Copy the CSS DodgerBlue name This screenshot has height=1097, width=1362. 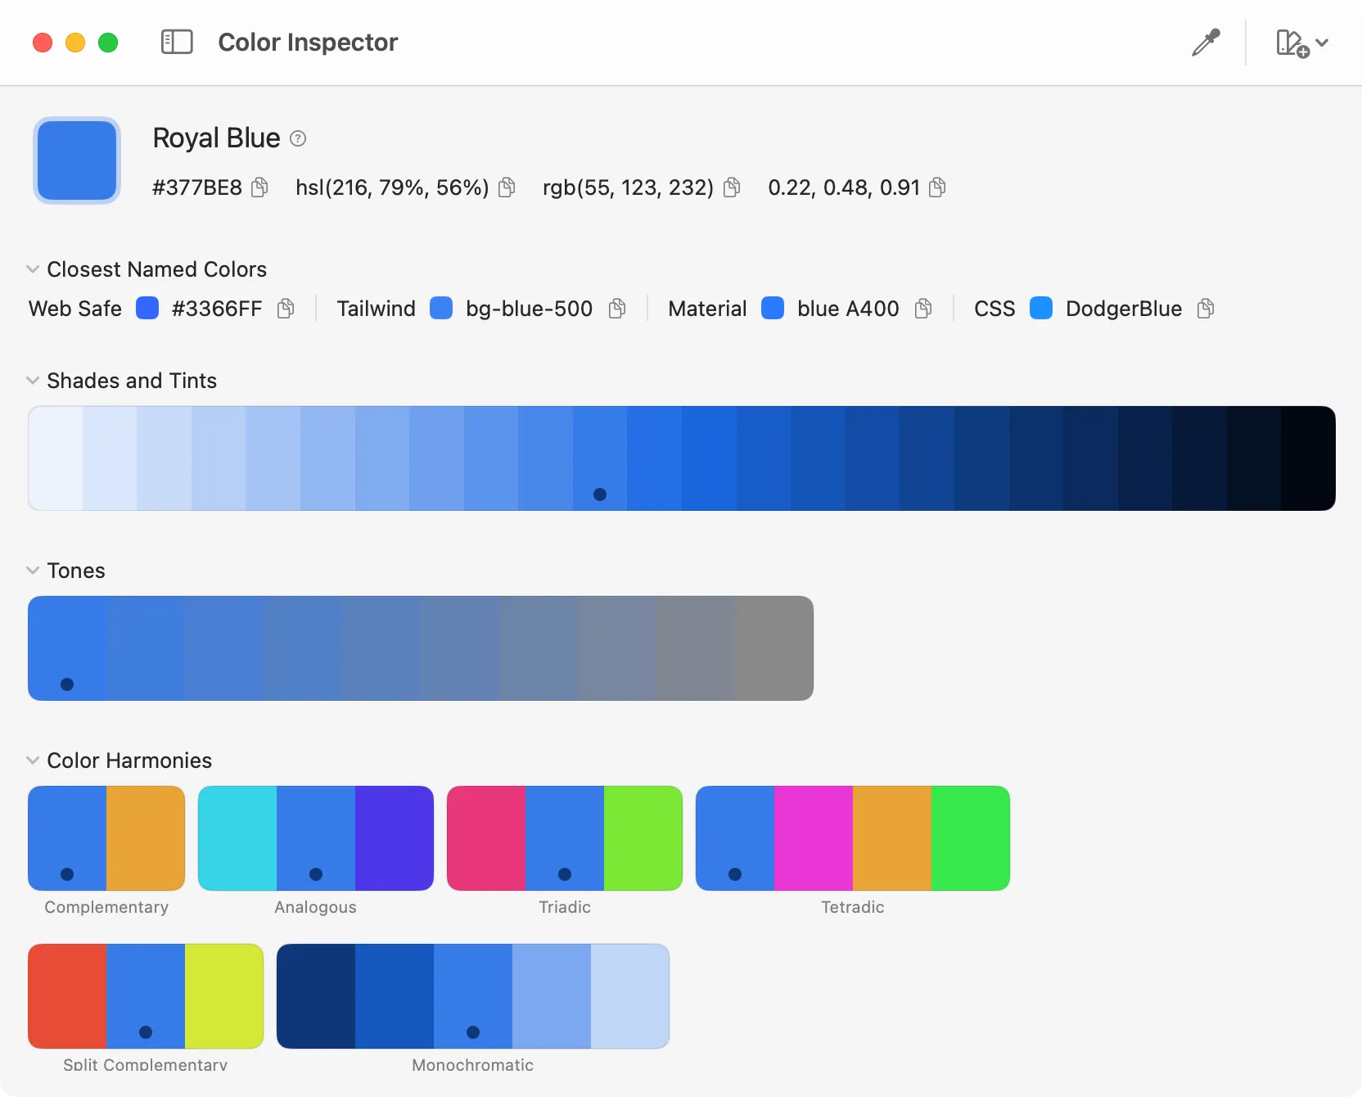click(x=1205, y=309)
